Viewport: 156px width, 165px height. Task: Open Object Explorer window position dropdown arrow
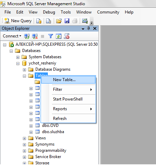tap(83, 29)
